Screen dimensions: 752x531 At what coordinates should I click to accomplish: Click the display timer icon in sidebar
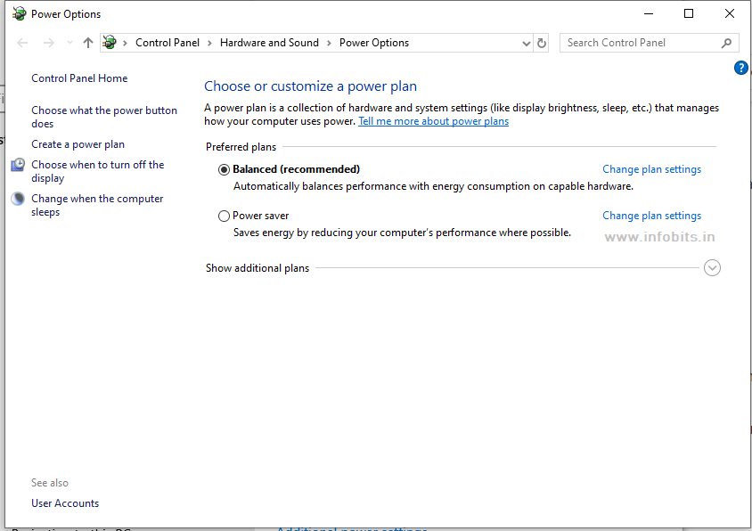pyautogui.click(x=18, y=165)
